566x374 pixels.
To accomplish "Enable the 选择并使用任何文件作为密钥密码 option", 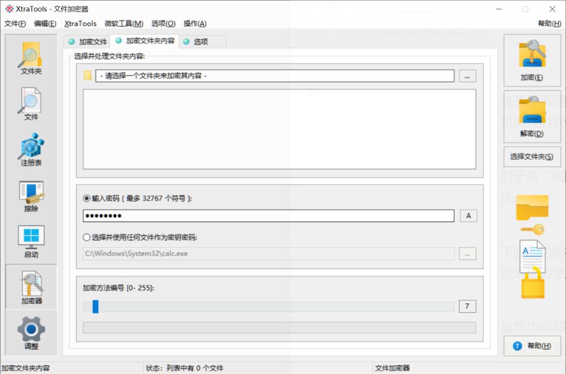I will pos(86,237).
